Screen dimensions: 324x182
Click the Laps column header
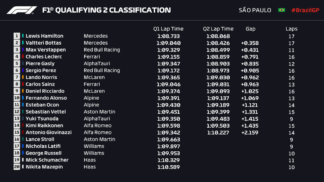tap(291, 29)
